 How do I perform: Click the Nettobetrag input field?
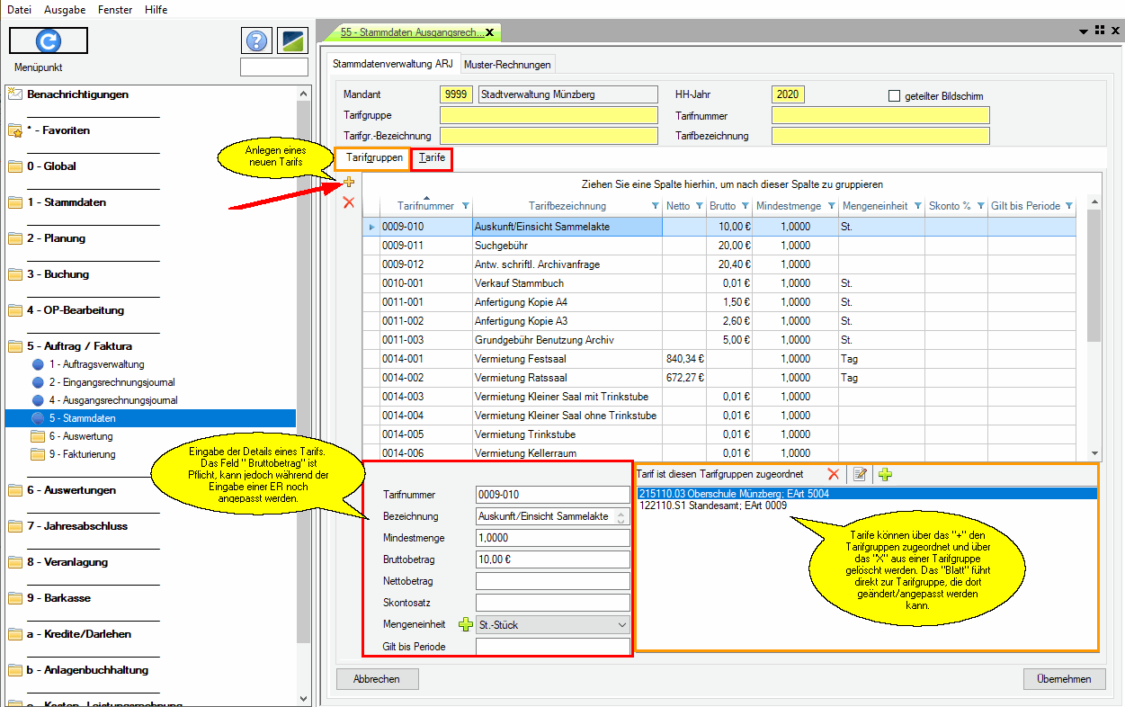552,581
